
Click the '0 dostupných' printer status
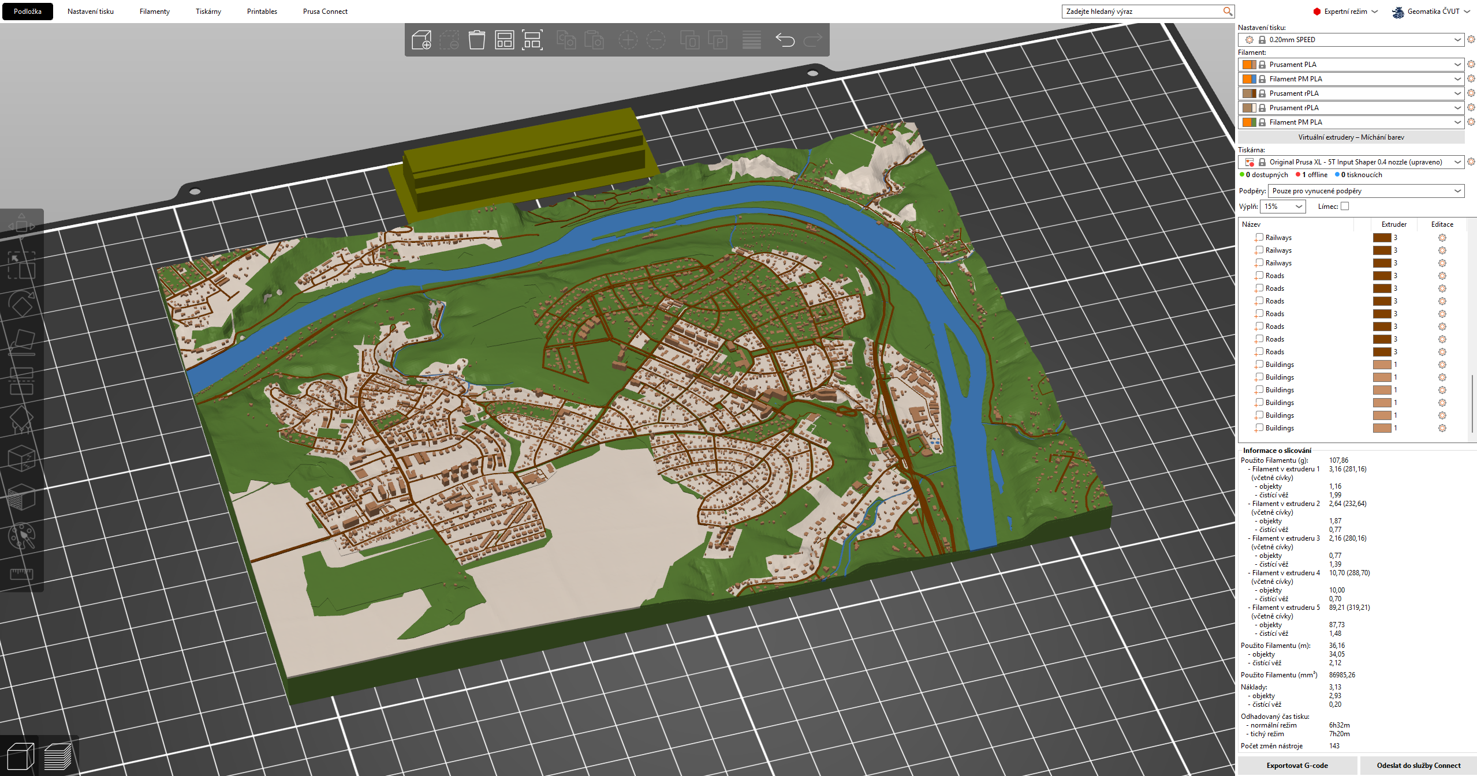[1263, 175]
